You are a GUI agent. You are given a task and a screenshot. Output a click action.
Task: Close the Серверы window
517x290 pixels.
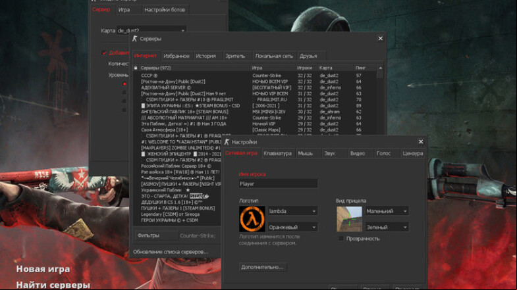pos(381,39)
